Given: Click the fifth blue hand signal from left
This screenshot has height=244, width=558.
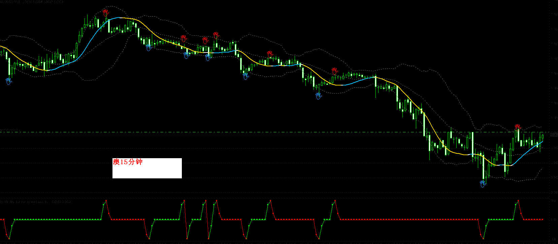Looking at the screenshot, I should 246,76.
